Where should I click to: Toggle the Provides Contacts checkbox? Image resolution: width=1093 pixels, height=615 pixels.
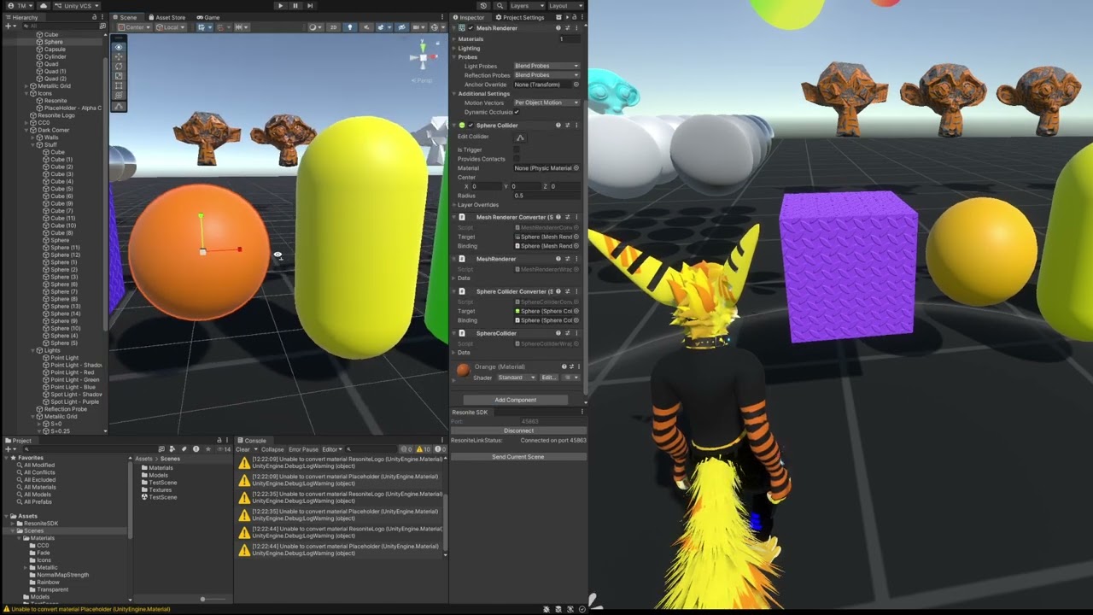[x=517, y=159]
